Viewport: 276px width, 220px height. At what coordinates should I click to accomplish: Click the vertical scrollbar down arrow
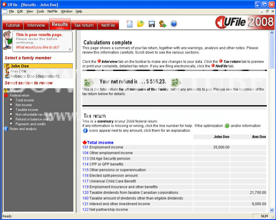click(272, 210)
